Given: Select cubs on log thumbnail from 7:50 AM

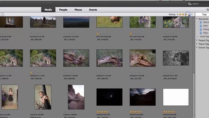Looking at the screenshot, I should point(143,58).
